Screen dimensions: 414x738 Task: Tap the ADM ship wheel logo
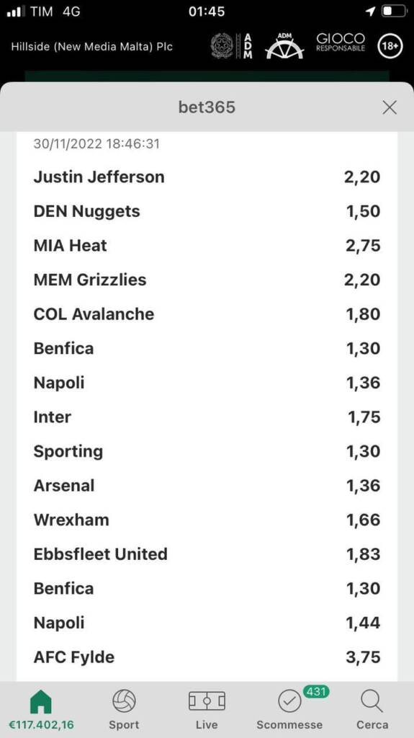284,46
